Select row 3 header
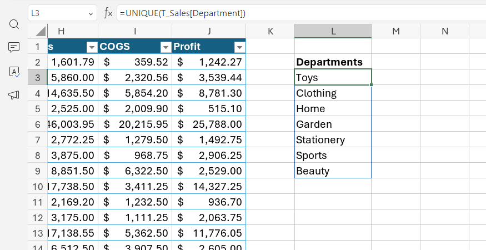Image resolution: width=486 pixels, height=250 pixels. pyautogui.click(x=38, y=78)
